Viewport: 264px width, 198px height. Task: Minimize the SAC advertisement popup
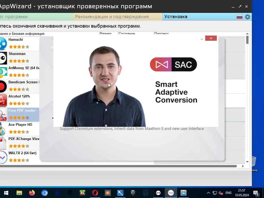[202, 39]
